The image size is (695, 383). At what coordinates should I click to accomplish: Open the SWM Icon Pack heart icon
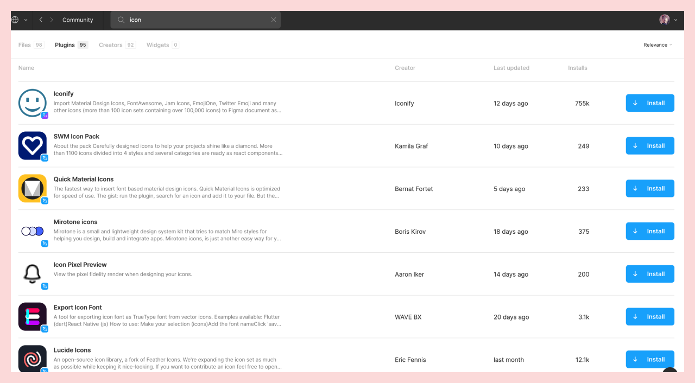coord(33,146)
